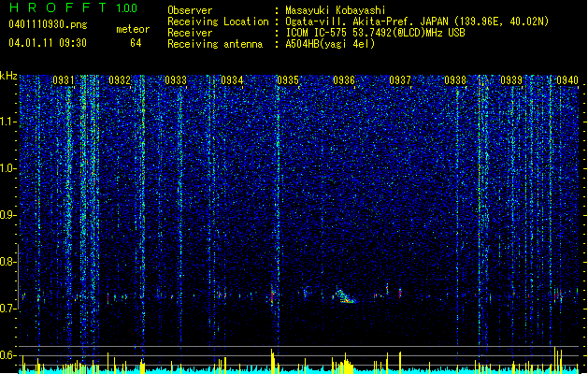Image resolution: width=588 pixels, height=374 pixels.
Task: Click the 0936 time marker
Action: [344, 80]
